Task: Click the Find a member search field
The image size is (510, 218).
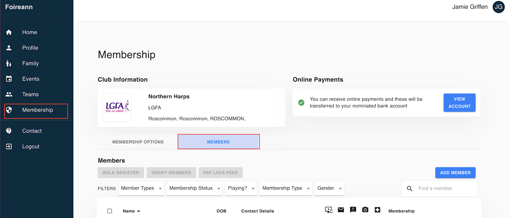Action: (x=440, y=189)
